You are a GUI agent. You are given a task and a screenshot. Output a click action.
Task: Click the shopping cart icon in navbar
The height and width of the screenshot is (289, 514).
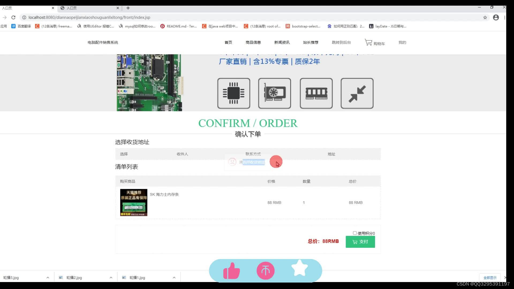point(368,42)
